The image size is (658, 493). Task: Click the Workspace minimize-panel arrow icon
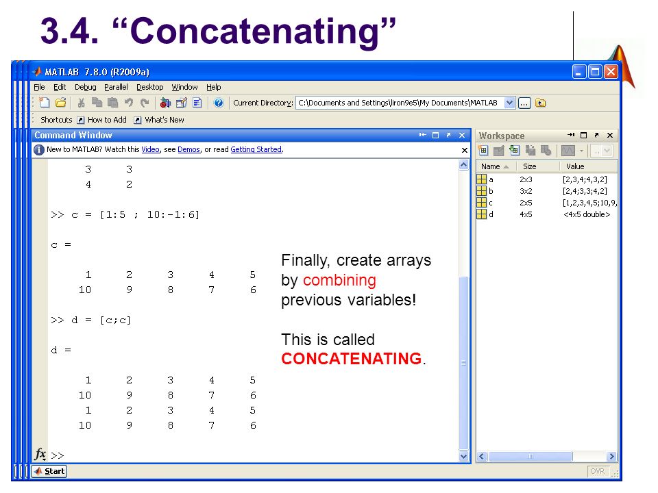pyautogui.click(x=571, y=135)
